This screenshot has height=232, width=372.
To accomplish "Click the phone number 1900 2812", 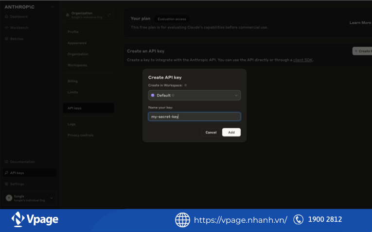I will click(x=325, y=219).
